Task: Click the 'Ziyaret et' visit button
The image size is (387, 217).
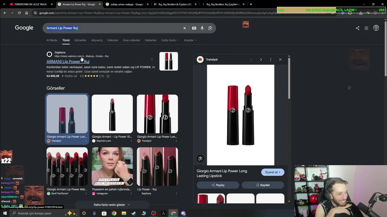Action: click(273, 172)
